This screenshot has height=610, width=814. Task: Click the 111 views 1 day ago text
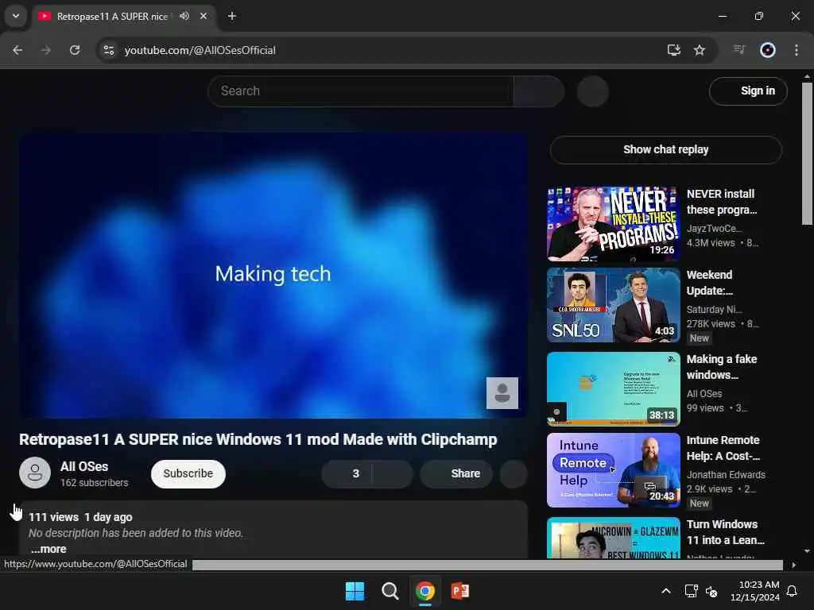coord(80,517)
